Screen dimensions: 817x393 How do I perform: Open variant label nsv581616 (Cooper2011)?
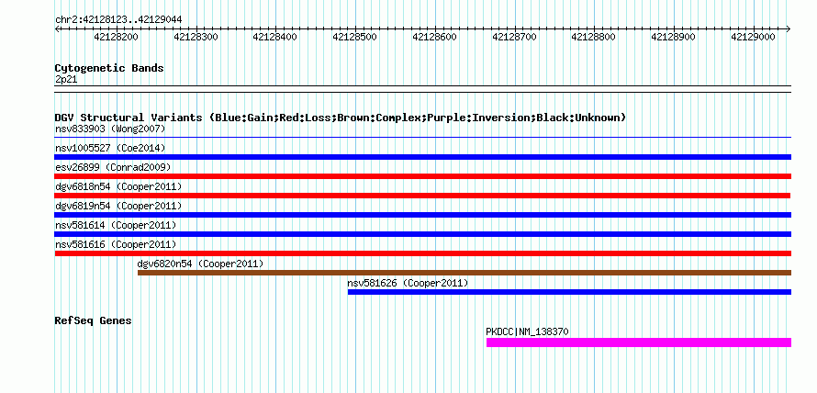pyautogui.click(x=116, y=244)
